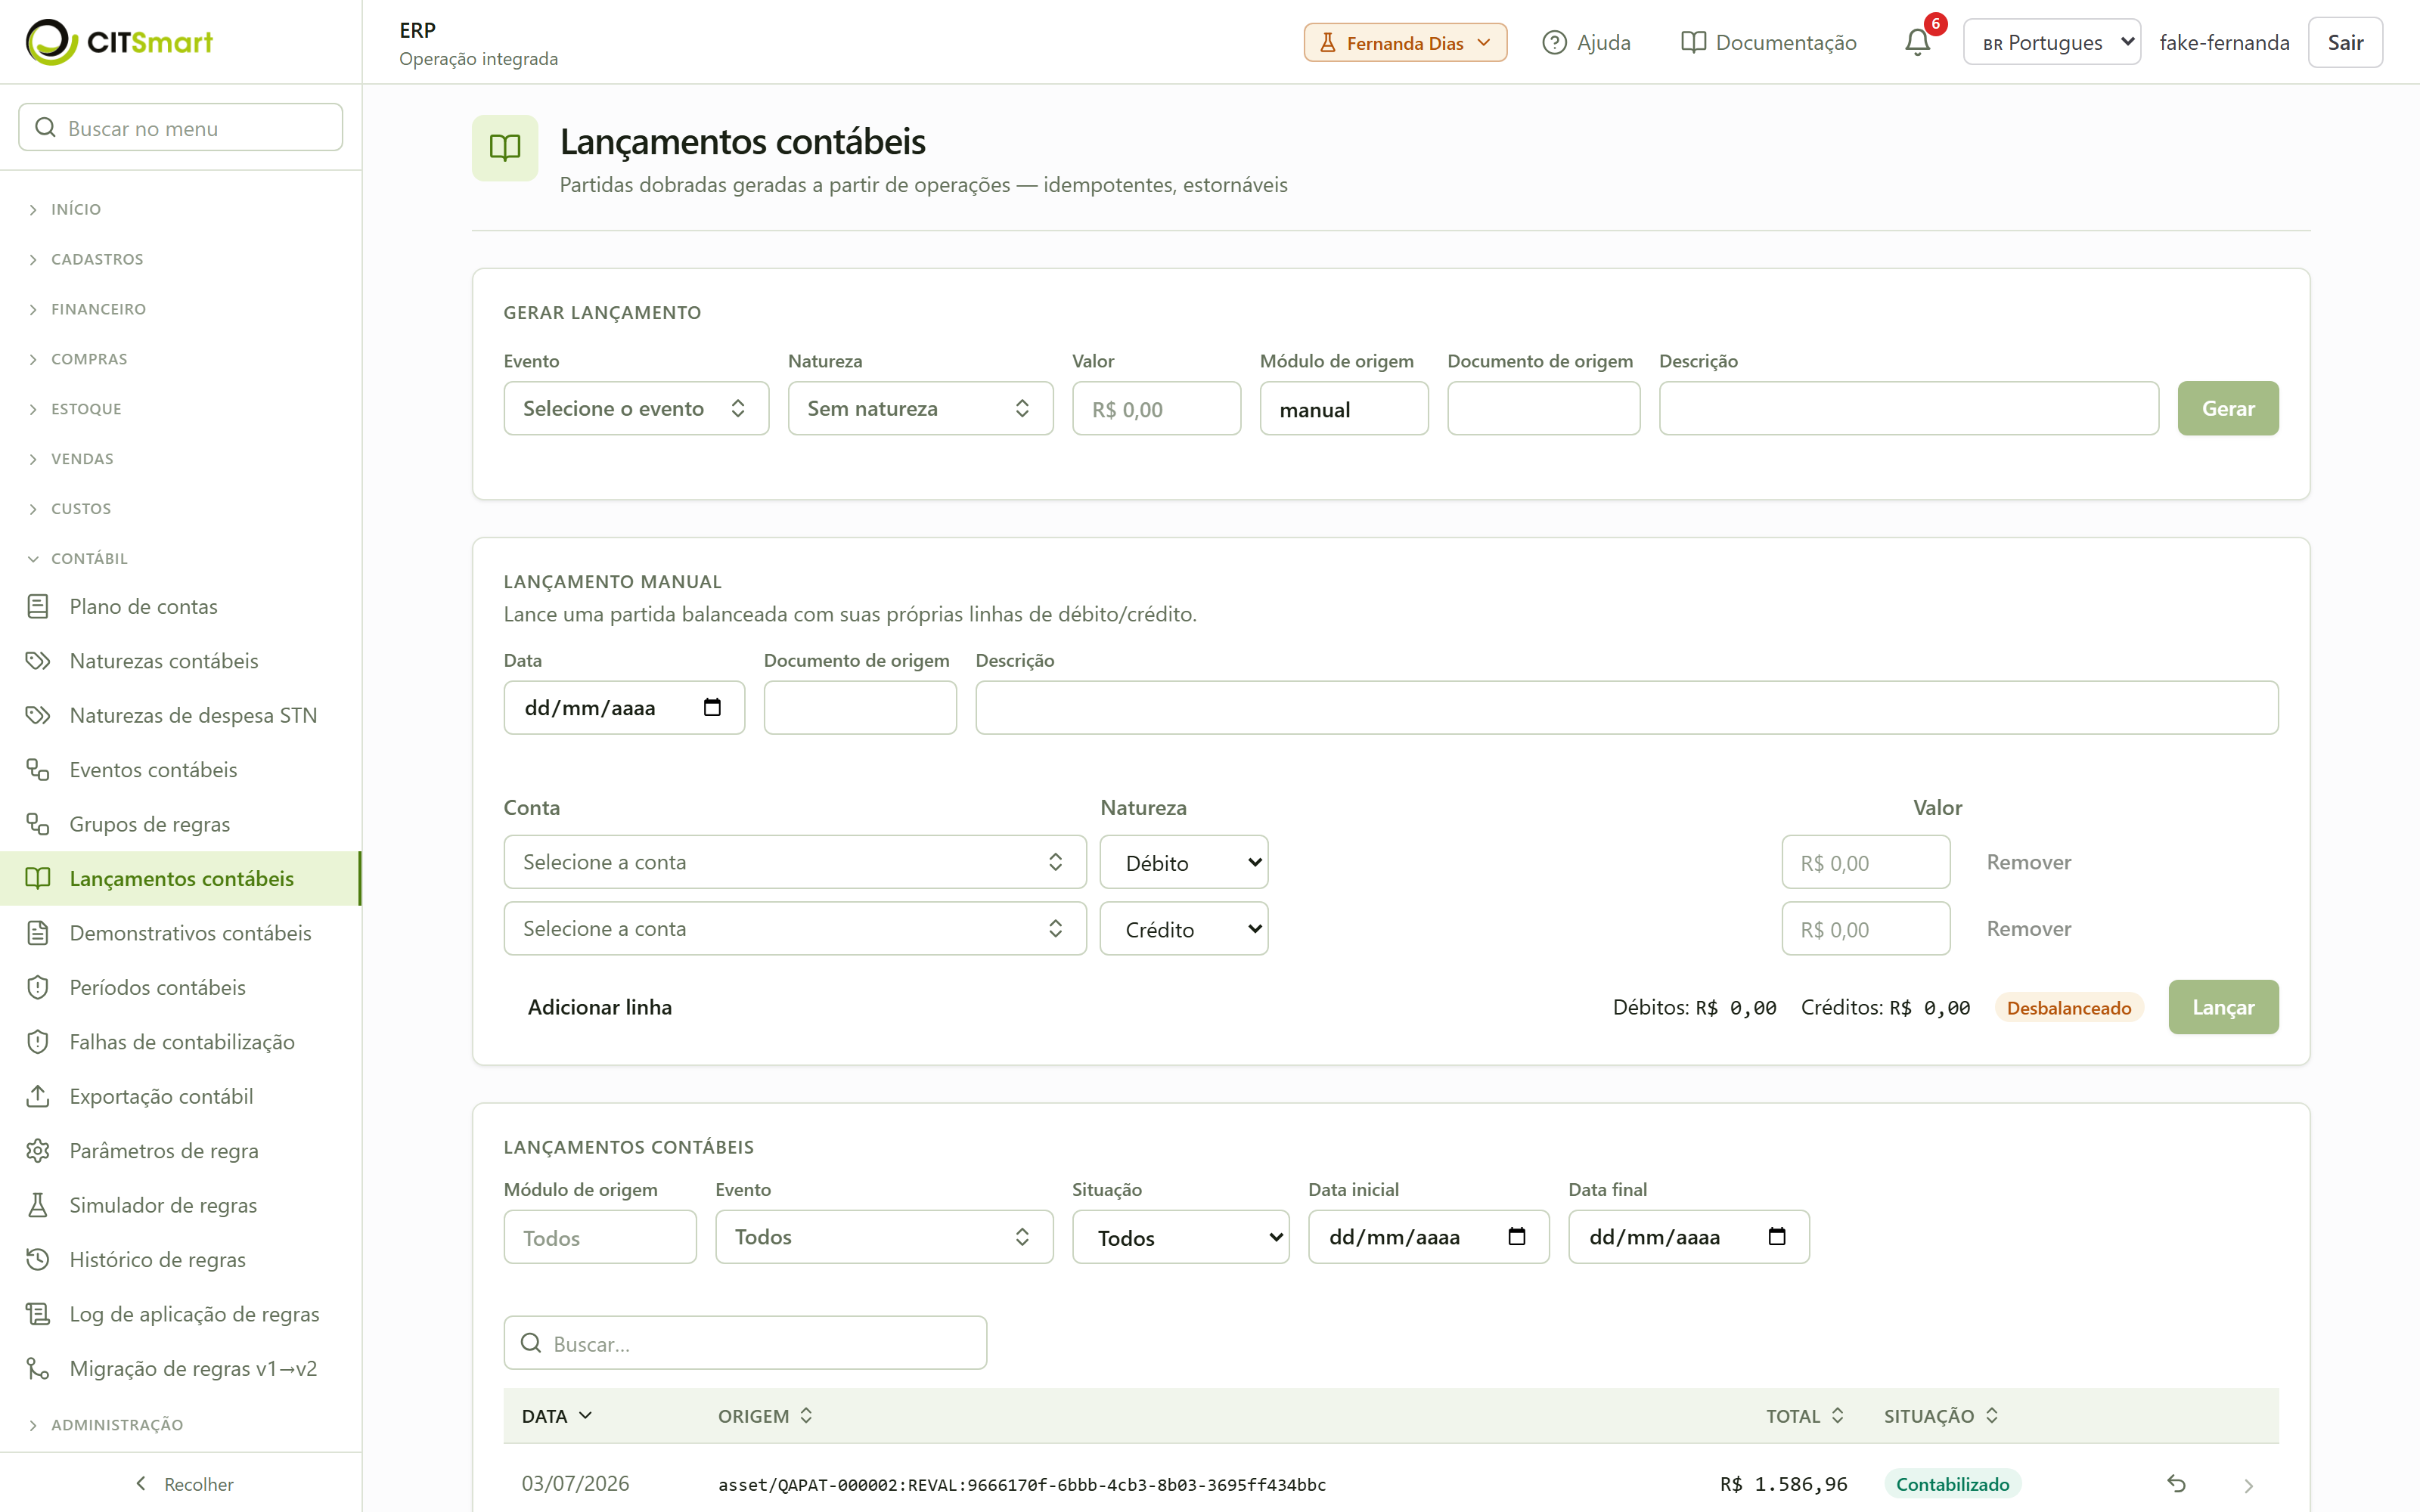This screenshot has height=1512, width=2420.
Task: Open Log de aplicação de regras
Action: 181,1314
